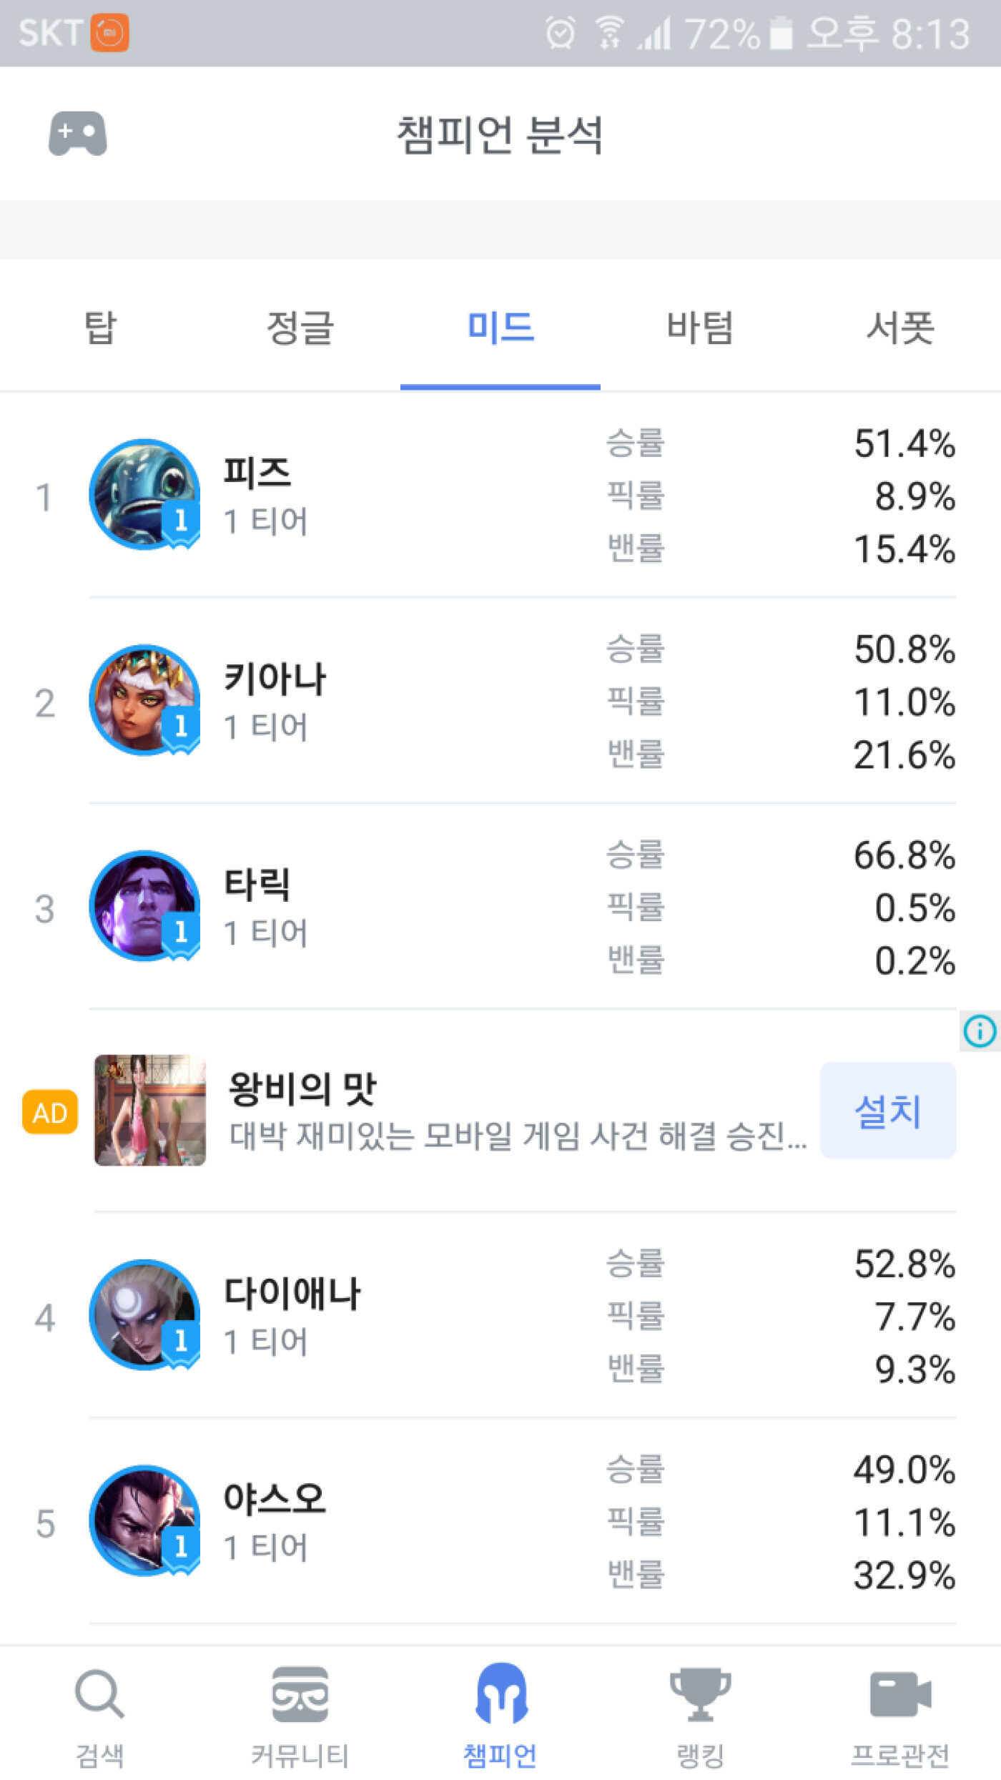Screen dimensions: 1001x1780
Task: Tap the 피즈 champion portrait
Action: pos(144,494)
